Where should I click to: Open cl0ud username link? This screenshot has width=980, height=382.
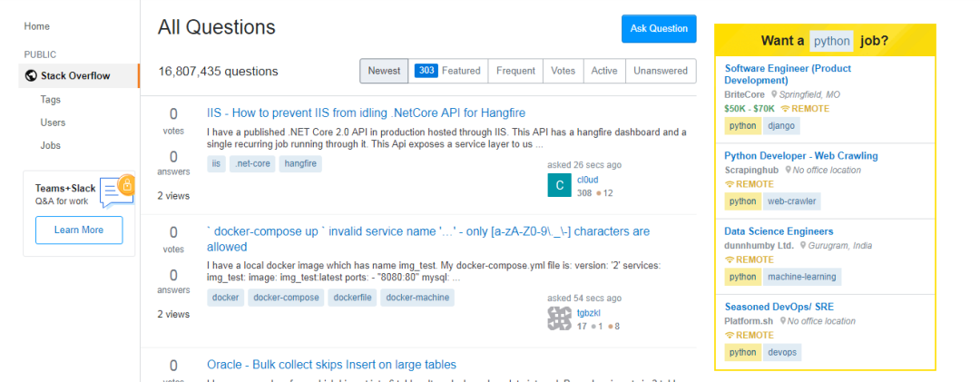[587, 180]
